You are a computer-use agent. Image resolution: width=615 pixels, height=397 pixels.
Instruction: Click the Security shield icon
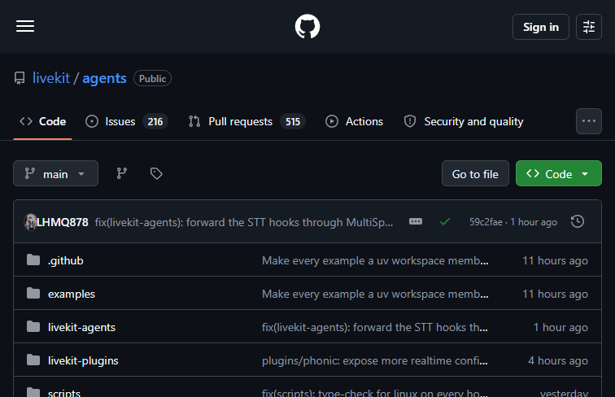410,121
